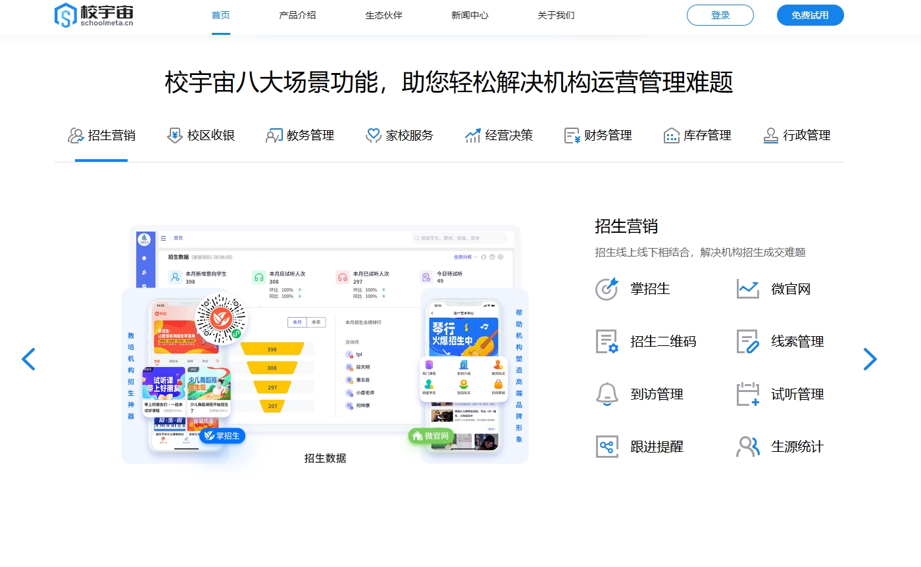Click the 到访管理 bell icon
The image size is (921, 567).
point(607,394)
